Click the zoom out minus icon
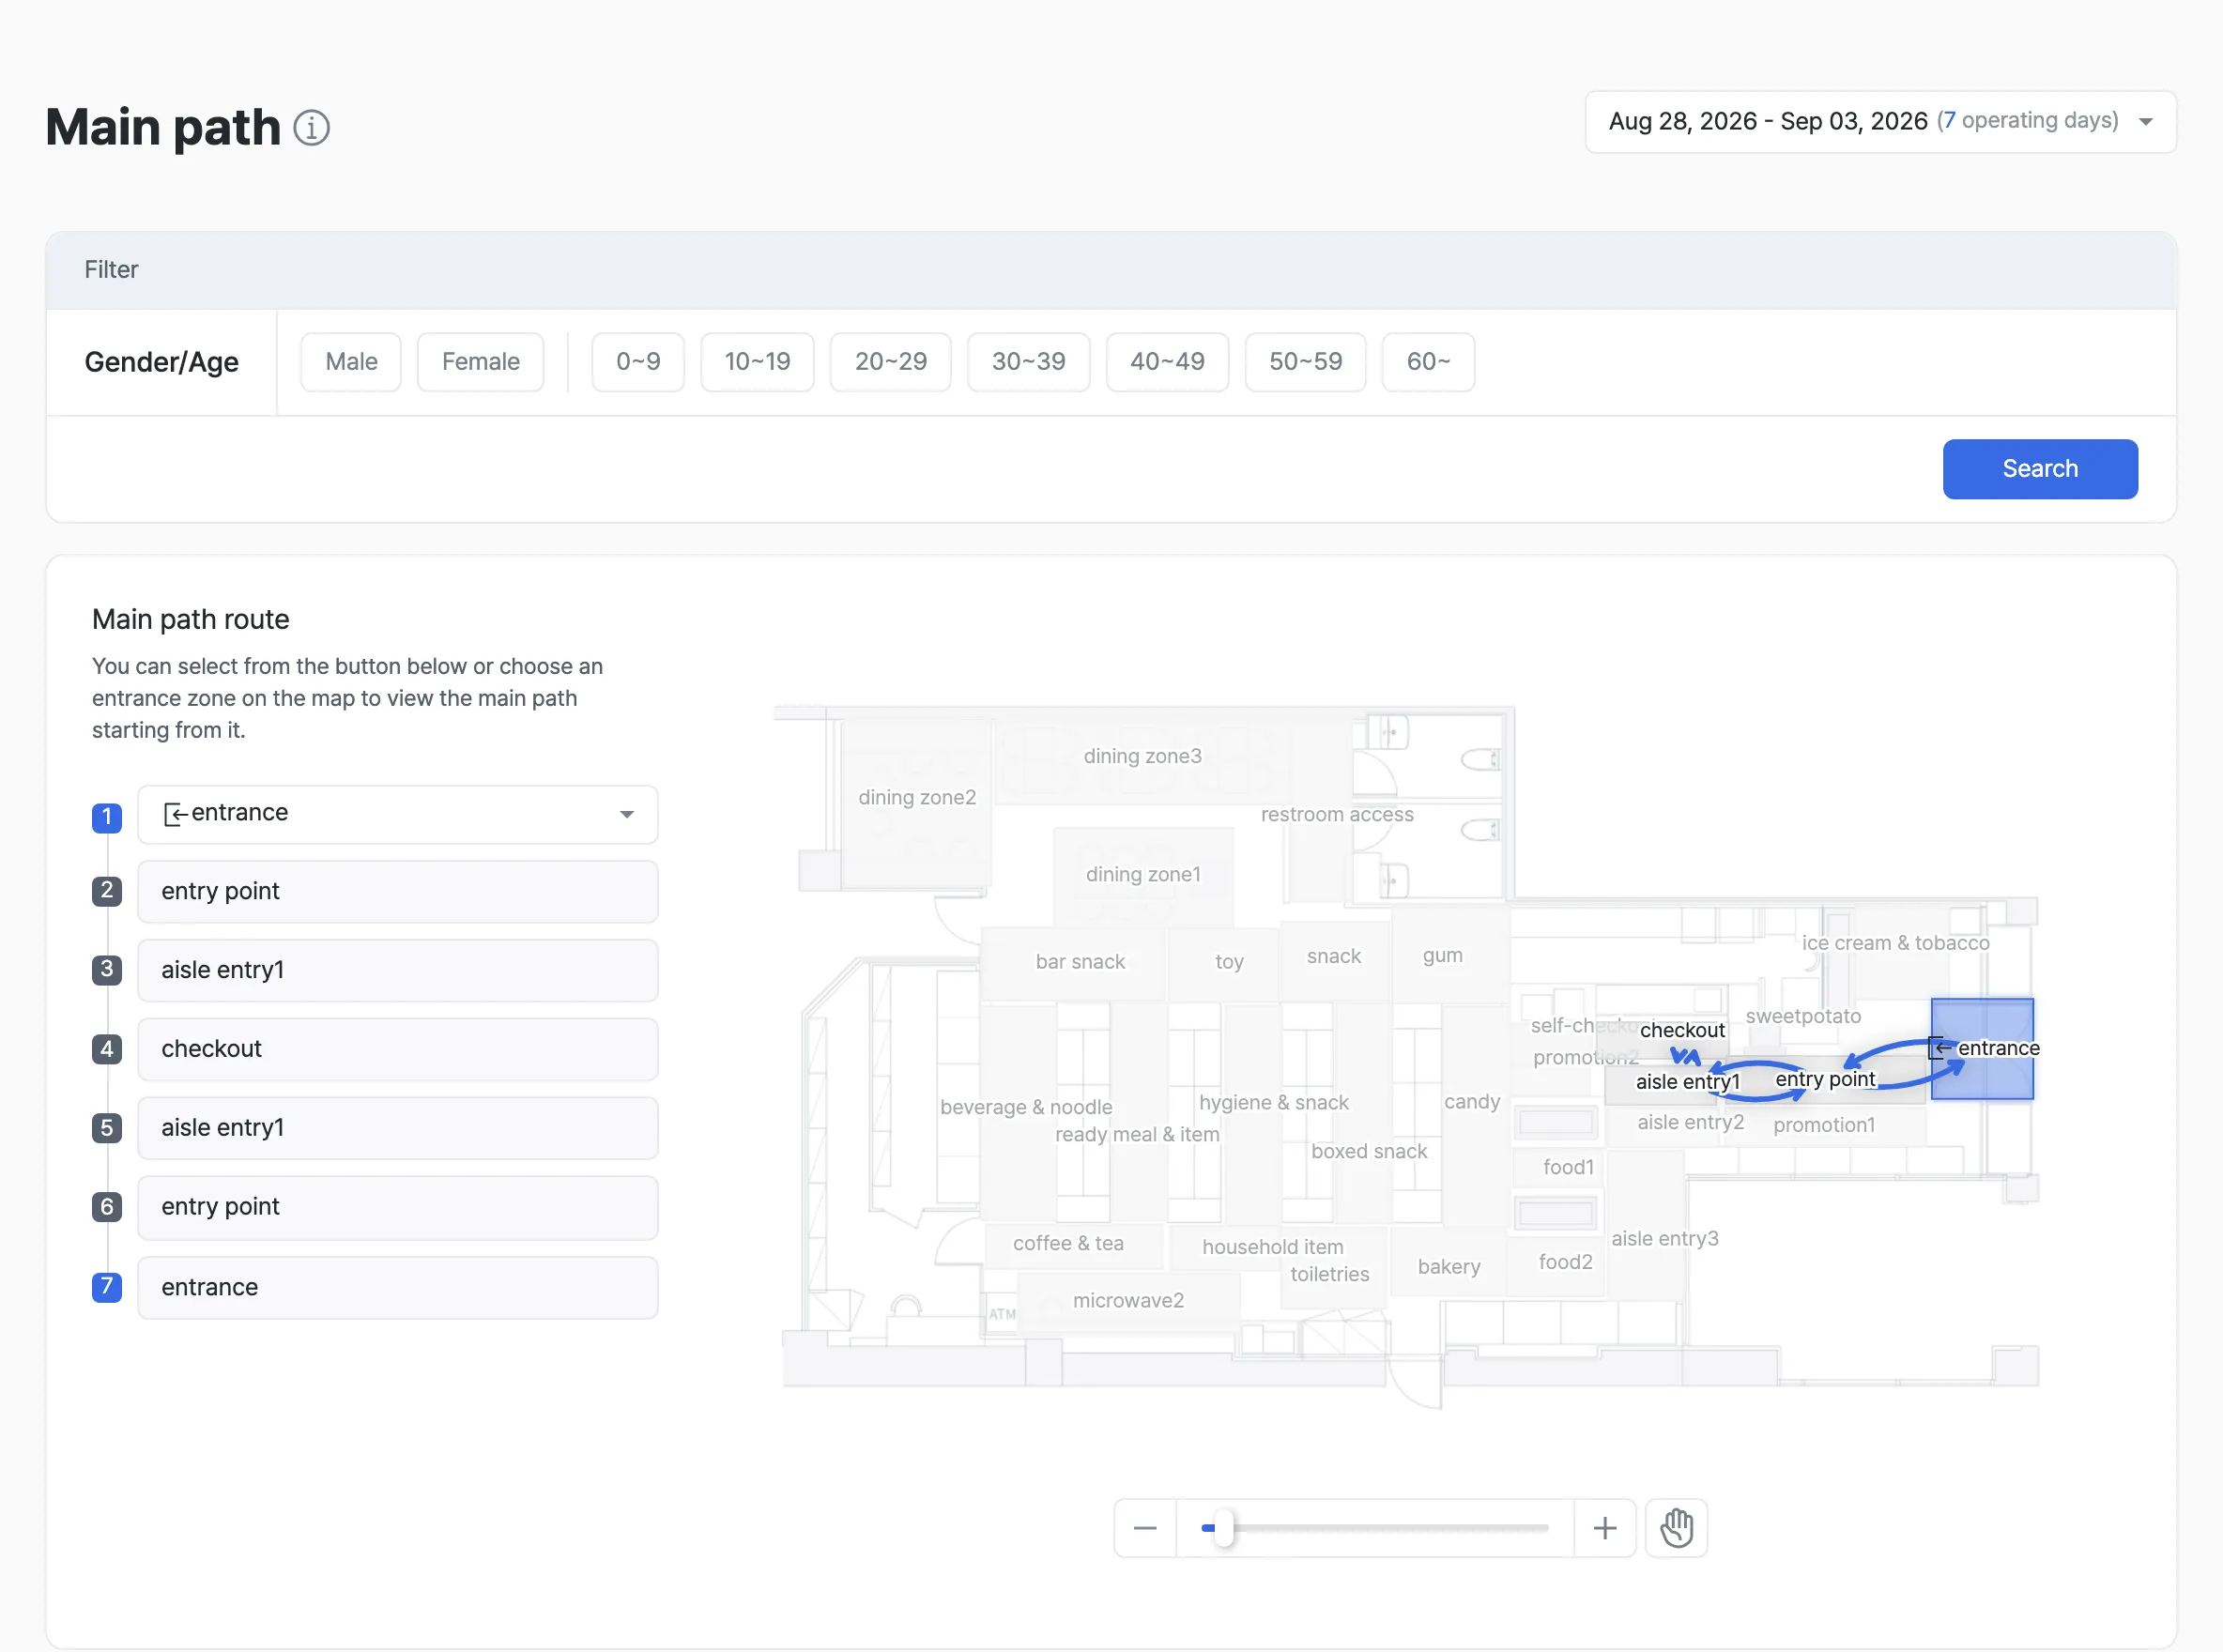2223x1652 pixels. click(x=1145, y=1528)
